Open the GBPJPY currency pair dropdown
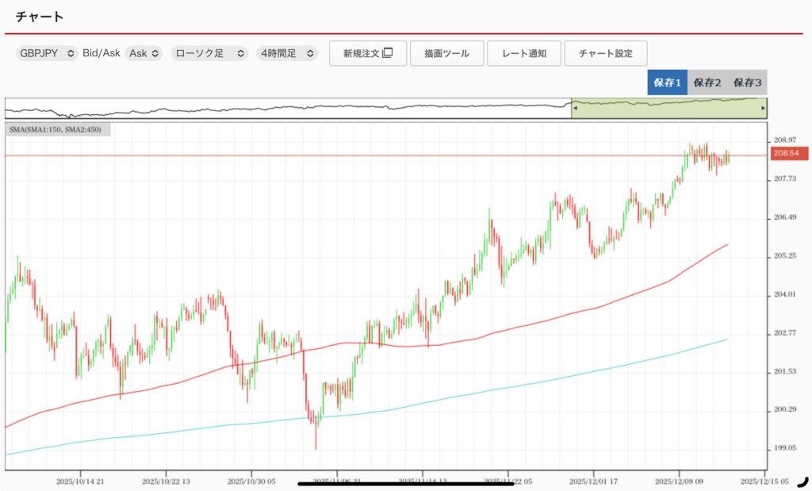The width and height of the screenshot is (812, 491). (47, 53)
